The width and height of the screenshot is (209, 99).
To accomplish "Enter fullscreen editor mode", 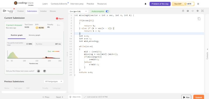I will coord(202,11).
